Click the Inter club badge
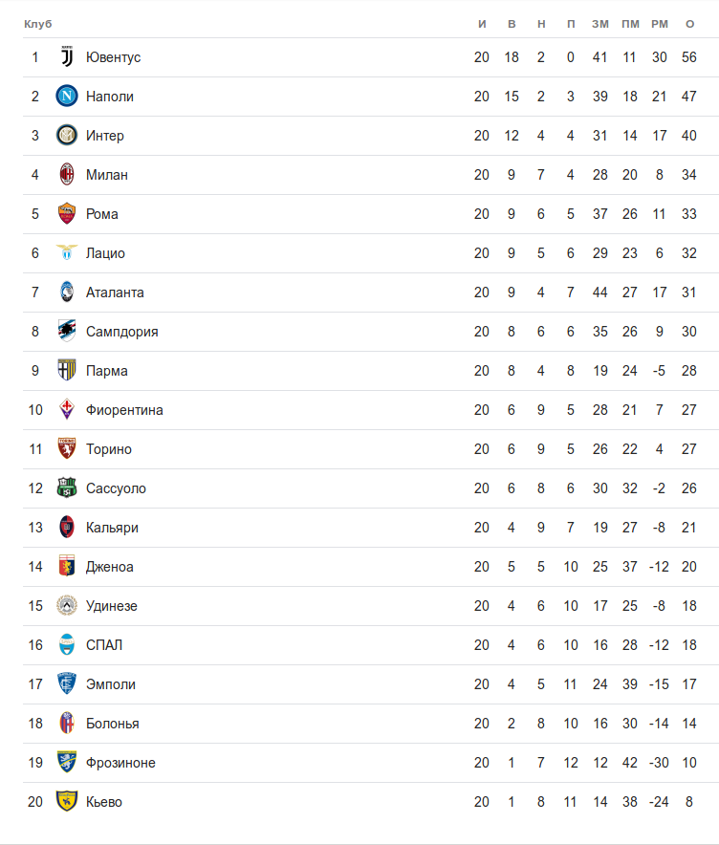The height and width of the screenshot is (845, 719). tap(66, 136)
